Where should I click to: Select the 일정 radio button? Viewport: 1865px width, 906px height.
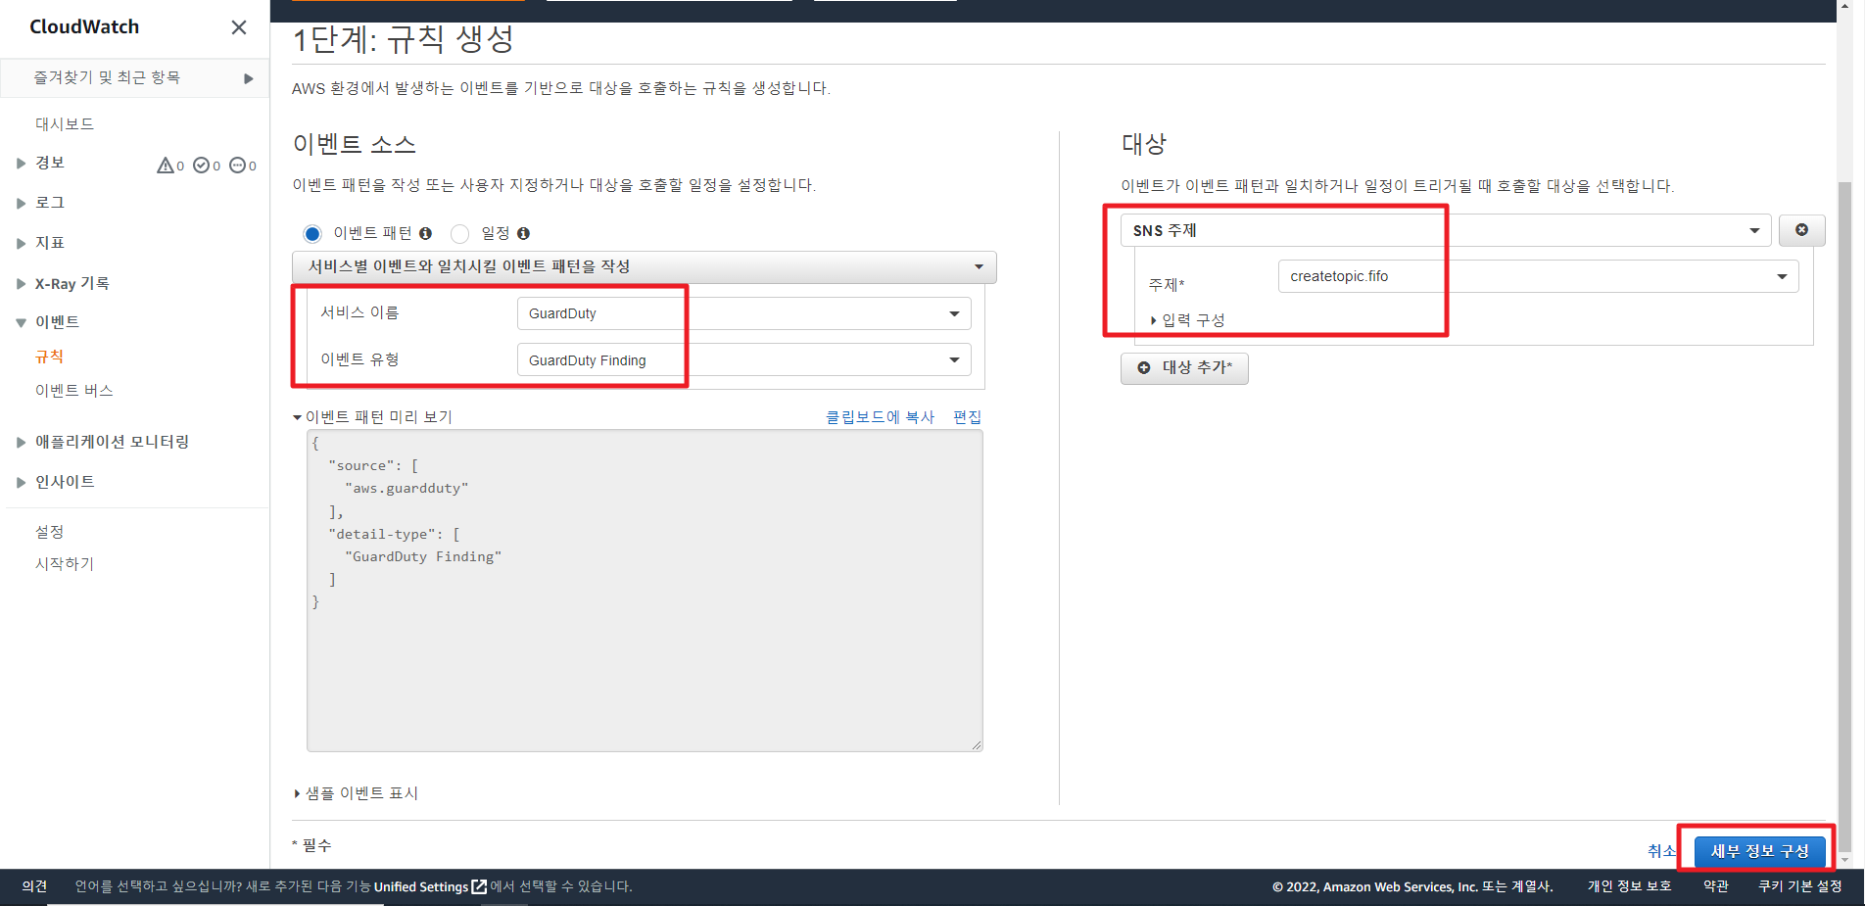coord(459,233)
